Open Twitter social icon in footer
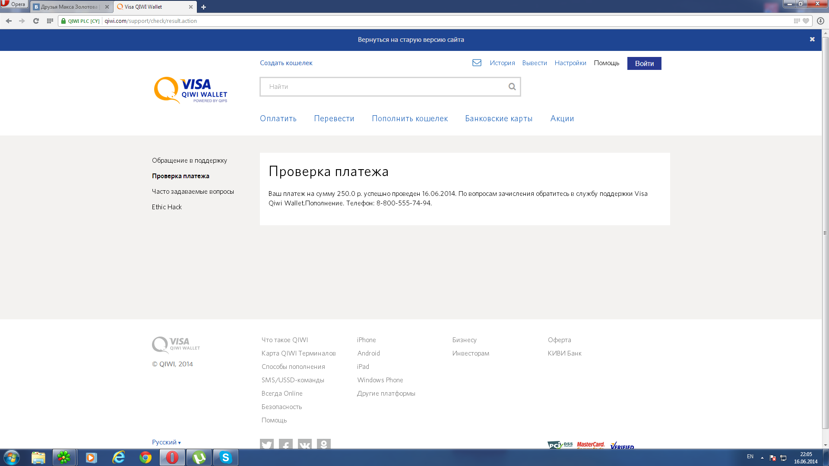 click(x=267, y=444)
